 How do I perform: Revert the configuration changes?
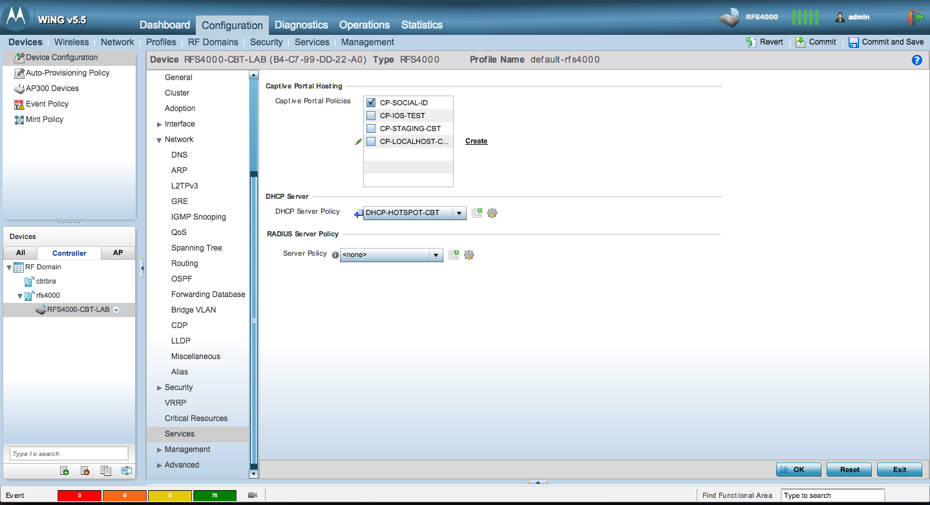[x=765, y=42]
